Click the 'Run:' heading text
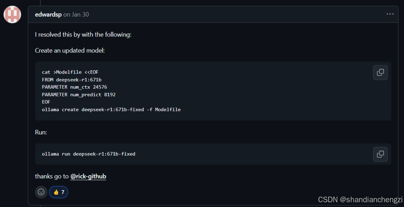404x207 pixels. click(41, 132)
